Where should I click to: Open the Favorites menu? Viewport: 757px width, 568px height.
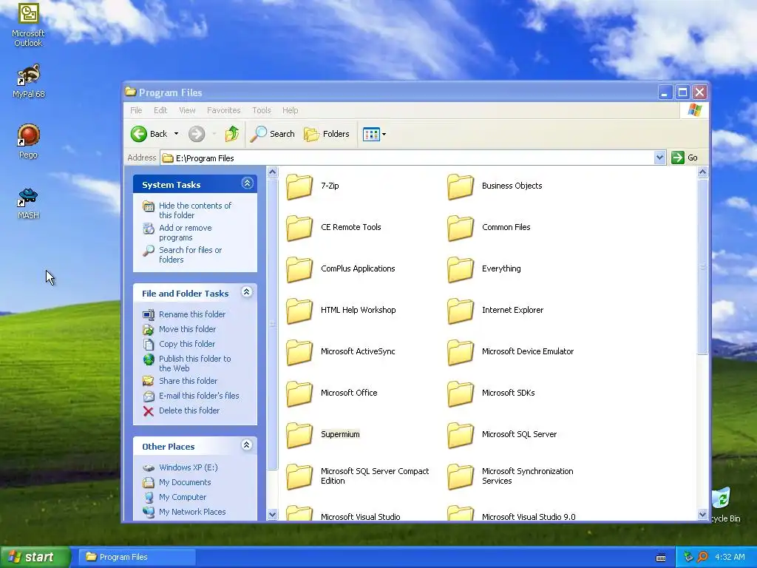click(x=223, y=110)
